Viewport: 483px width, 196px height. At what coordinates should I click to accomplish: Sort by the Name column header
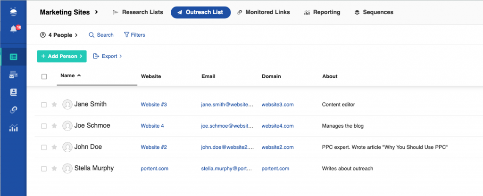point(71,76)
